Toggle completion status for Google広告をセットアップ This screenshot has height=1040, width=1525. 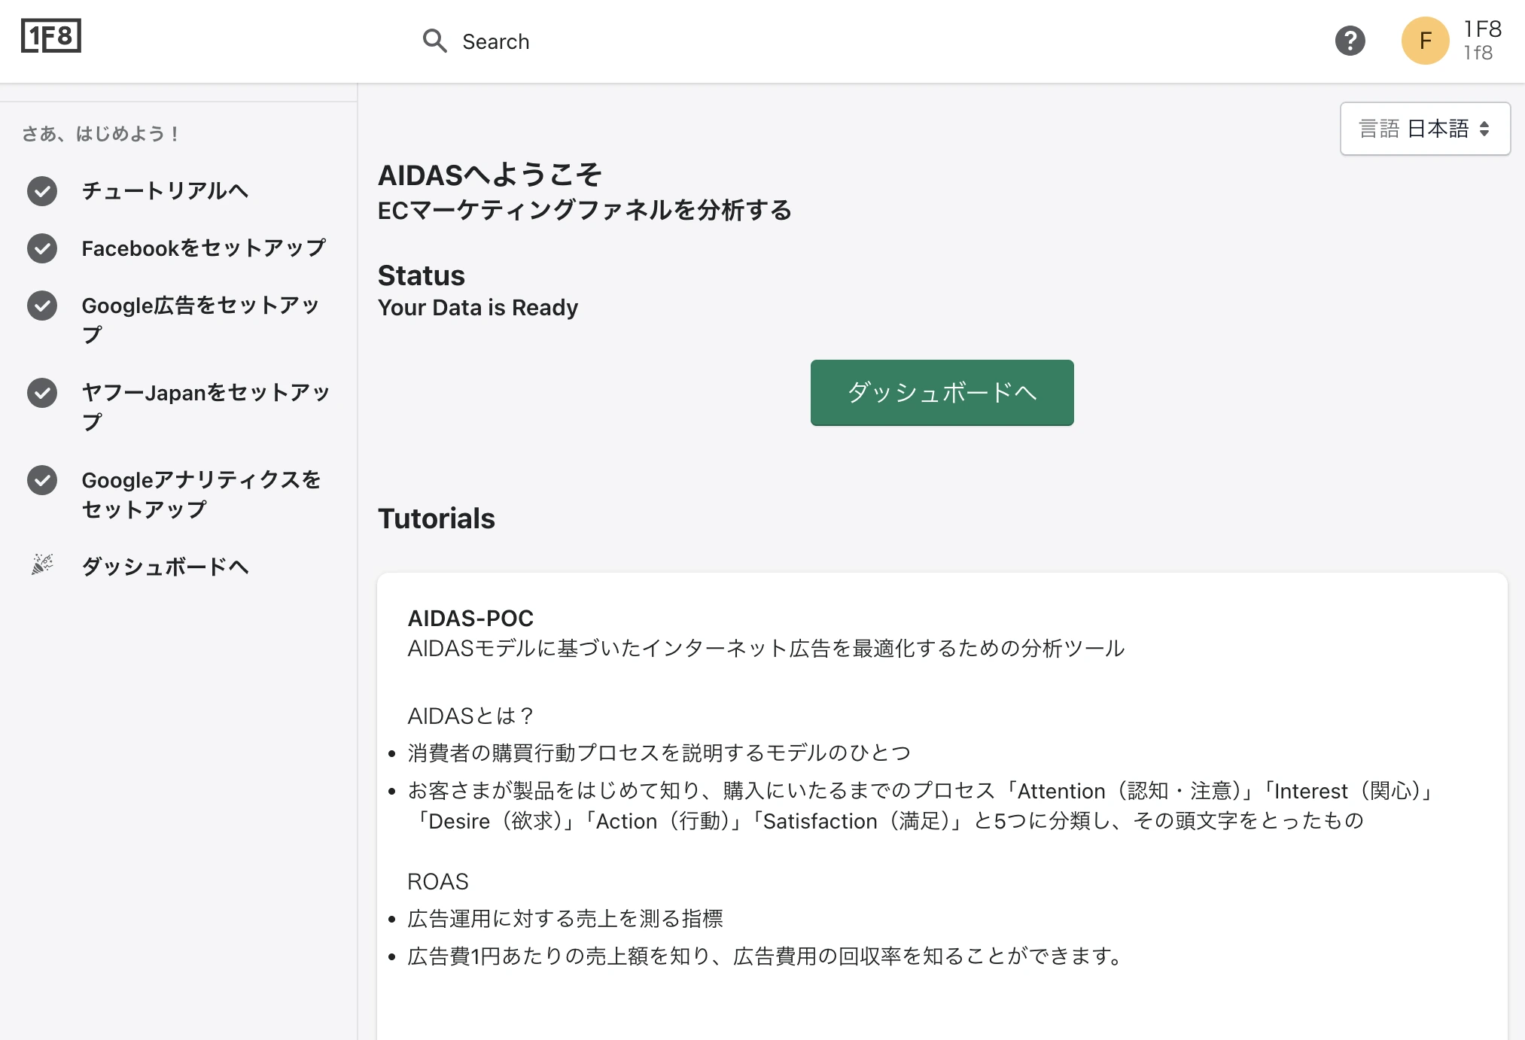click(42, 306)
